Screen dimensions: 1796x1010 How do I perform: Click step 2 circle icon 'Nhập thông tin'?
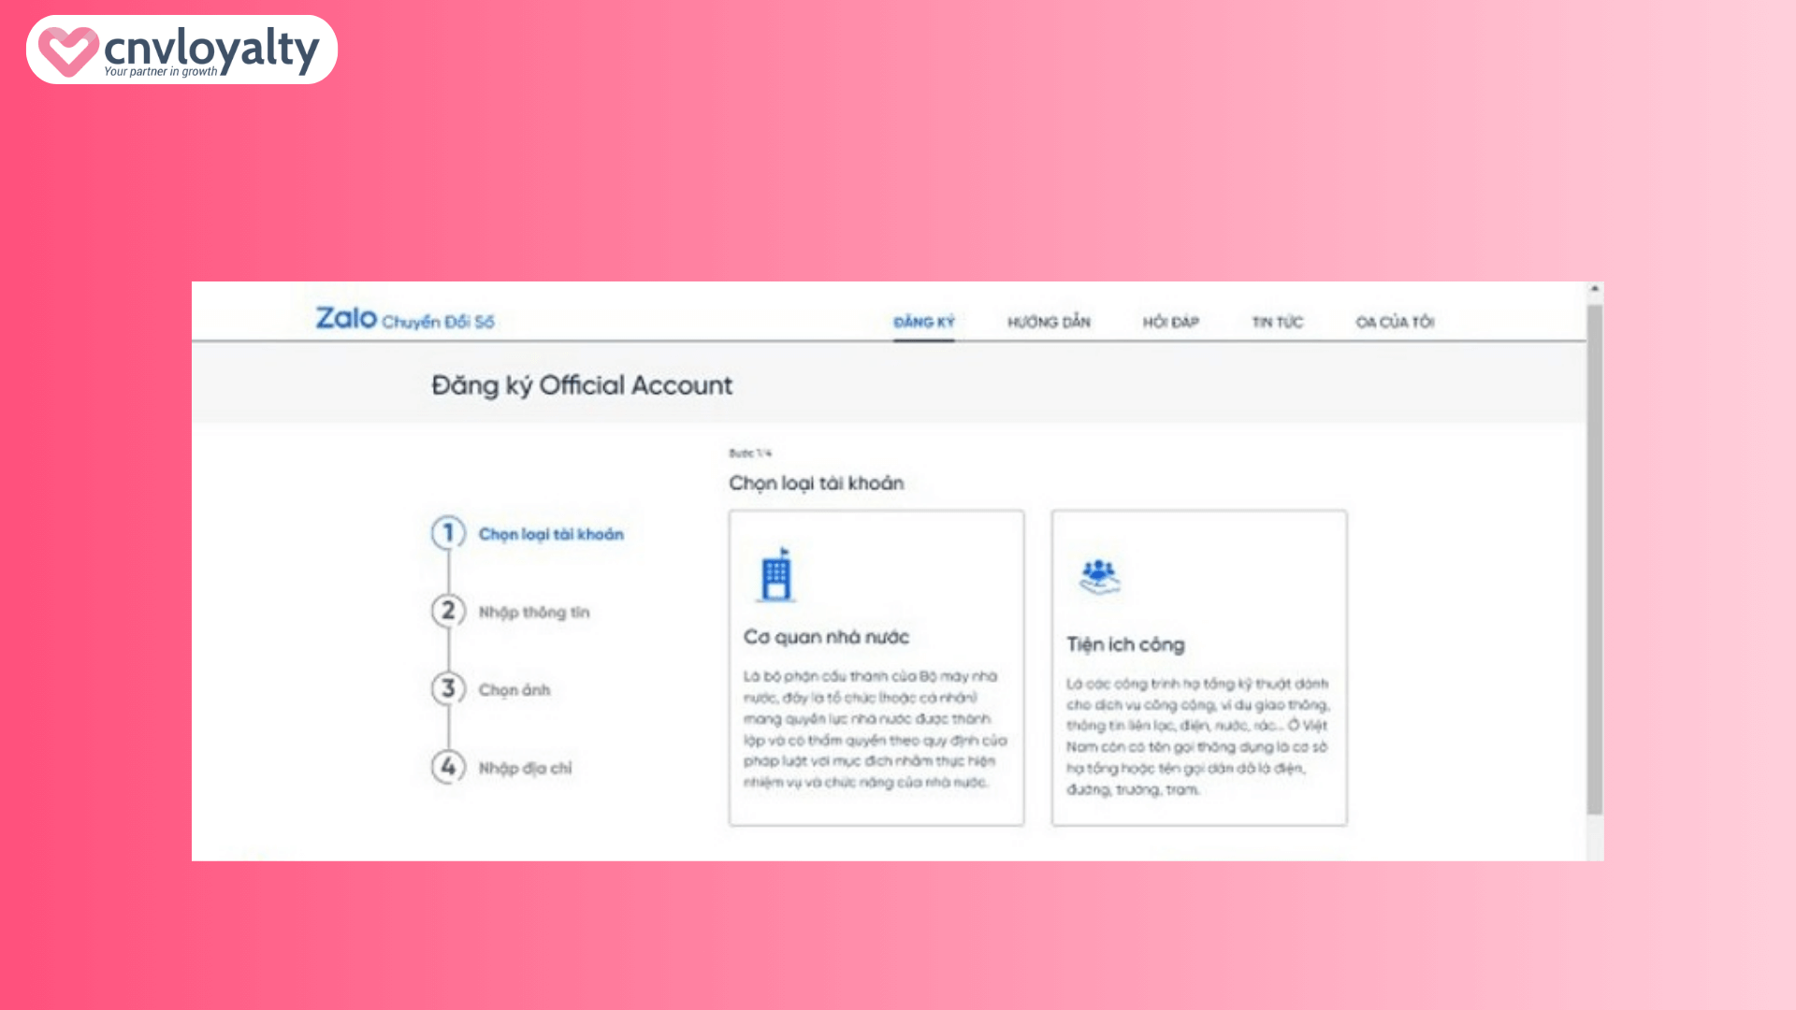449,611
